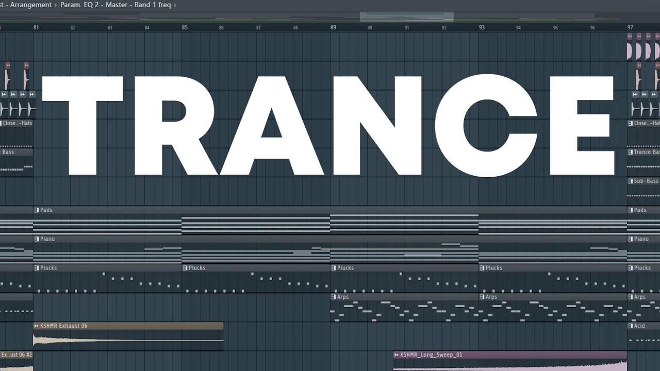This screenshot has height=371, width=660.
Task: Jump to bar 85 on the timeline ruler
Action: [185, 27]
